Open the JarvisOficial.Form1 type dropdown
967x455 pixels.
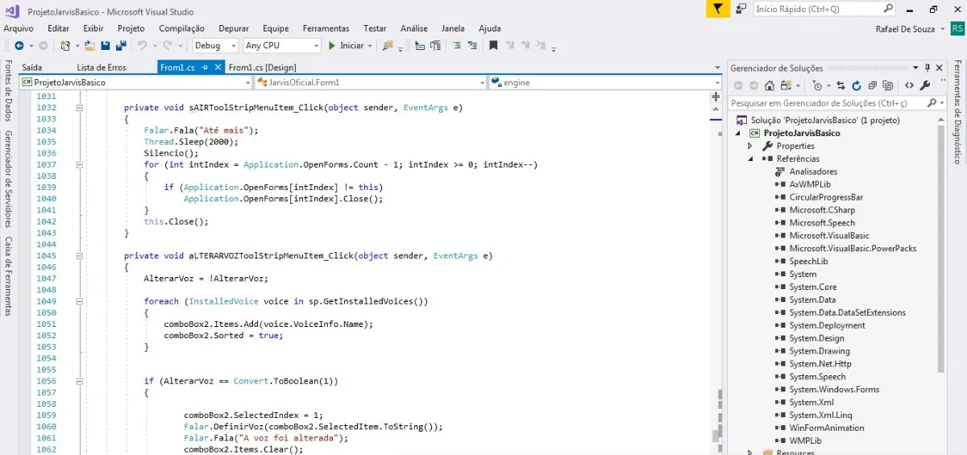pyautogui.click(x=370, y=82)
